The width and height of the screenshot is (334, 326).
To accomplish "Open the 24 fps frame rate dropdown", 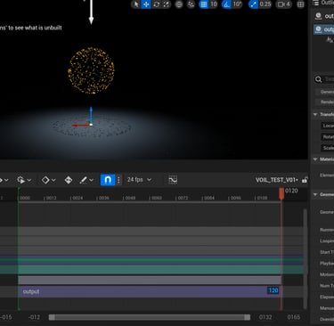I will pos(139,180).
